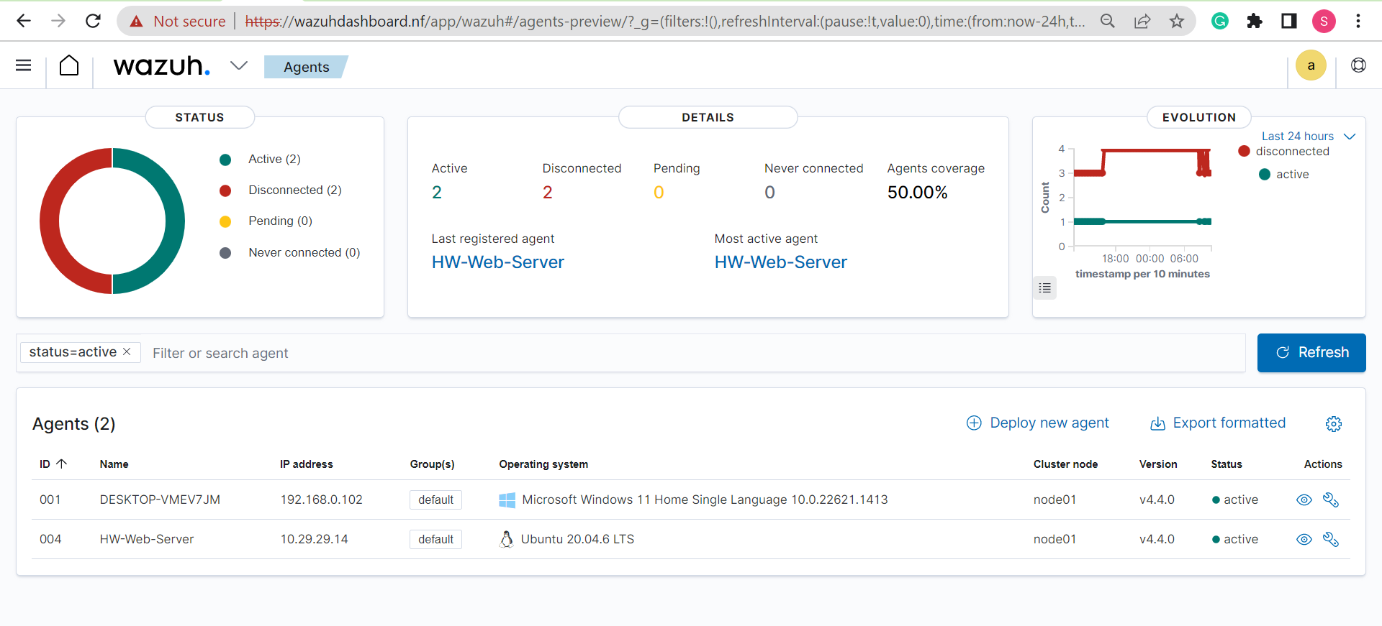Click the browser address bar URL

(x=664, y=22)
